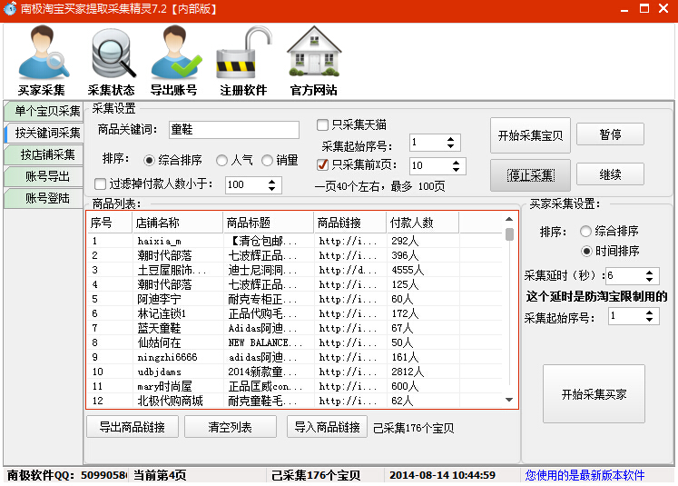678x486 pixels.
Task: Toggle the 只采集前X页 checkbox
Action: tap(322, 165)
